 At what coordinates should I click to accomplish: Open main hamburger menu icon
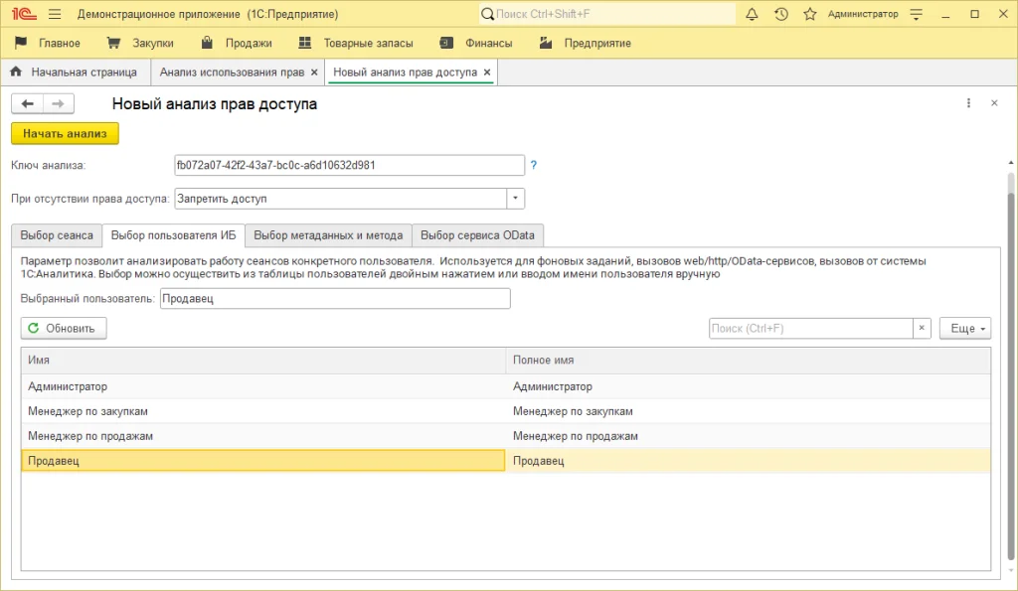(x=55, y=14)
